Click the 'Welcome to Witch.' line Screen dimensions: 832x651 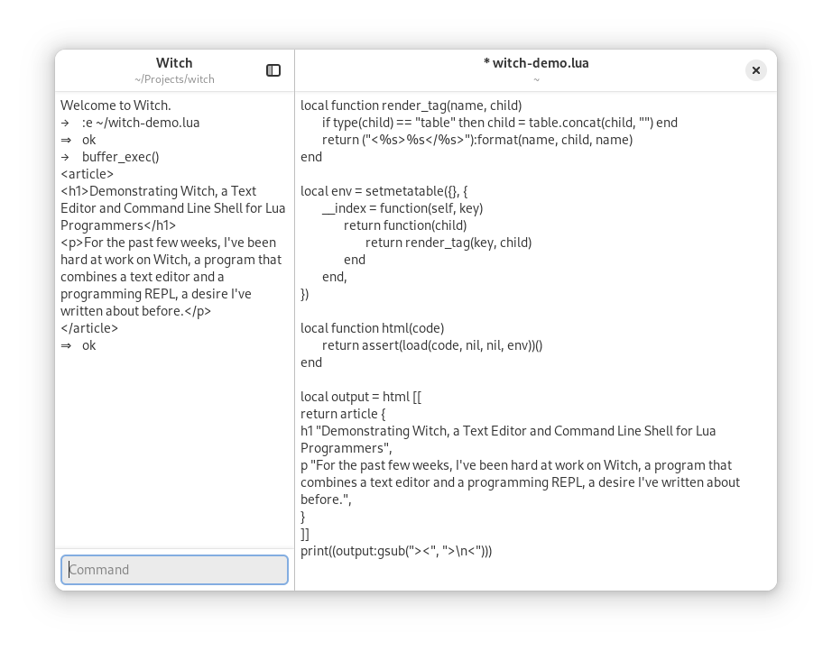[x=116, y=105]
